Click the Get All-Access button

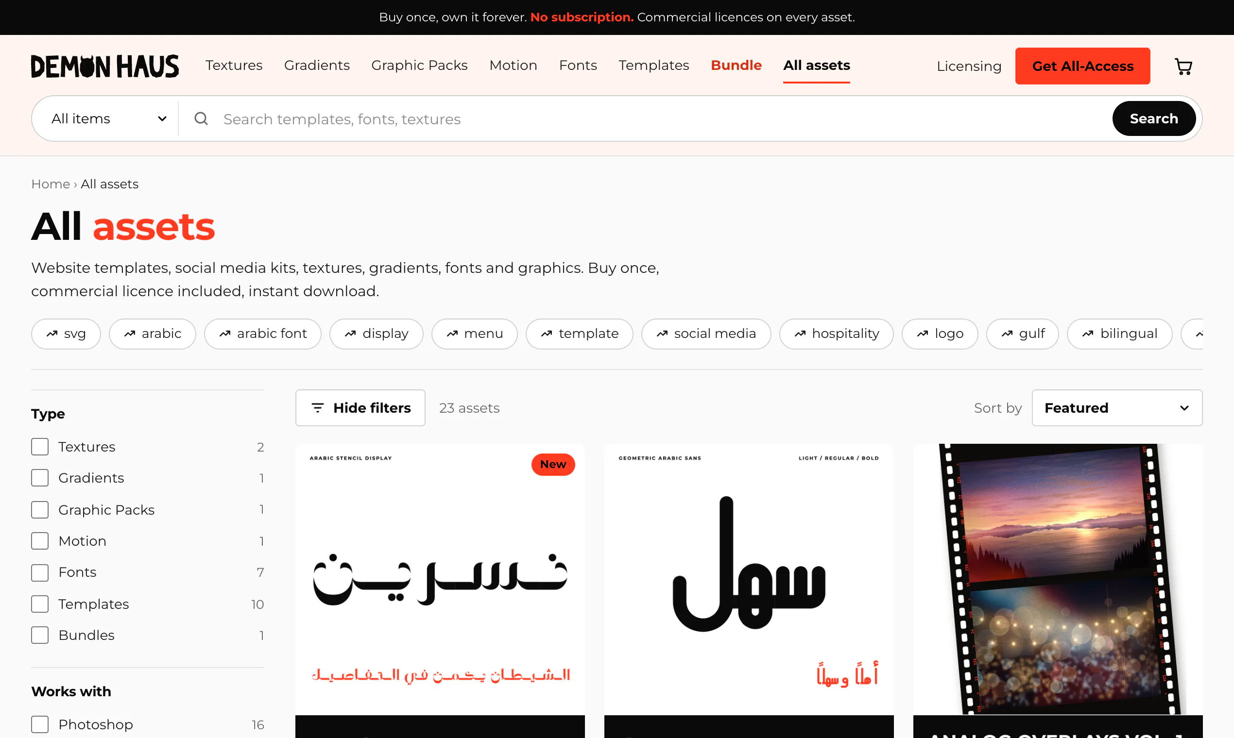coord(1083,66)
